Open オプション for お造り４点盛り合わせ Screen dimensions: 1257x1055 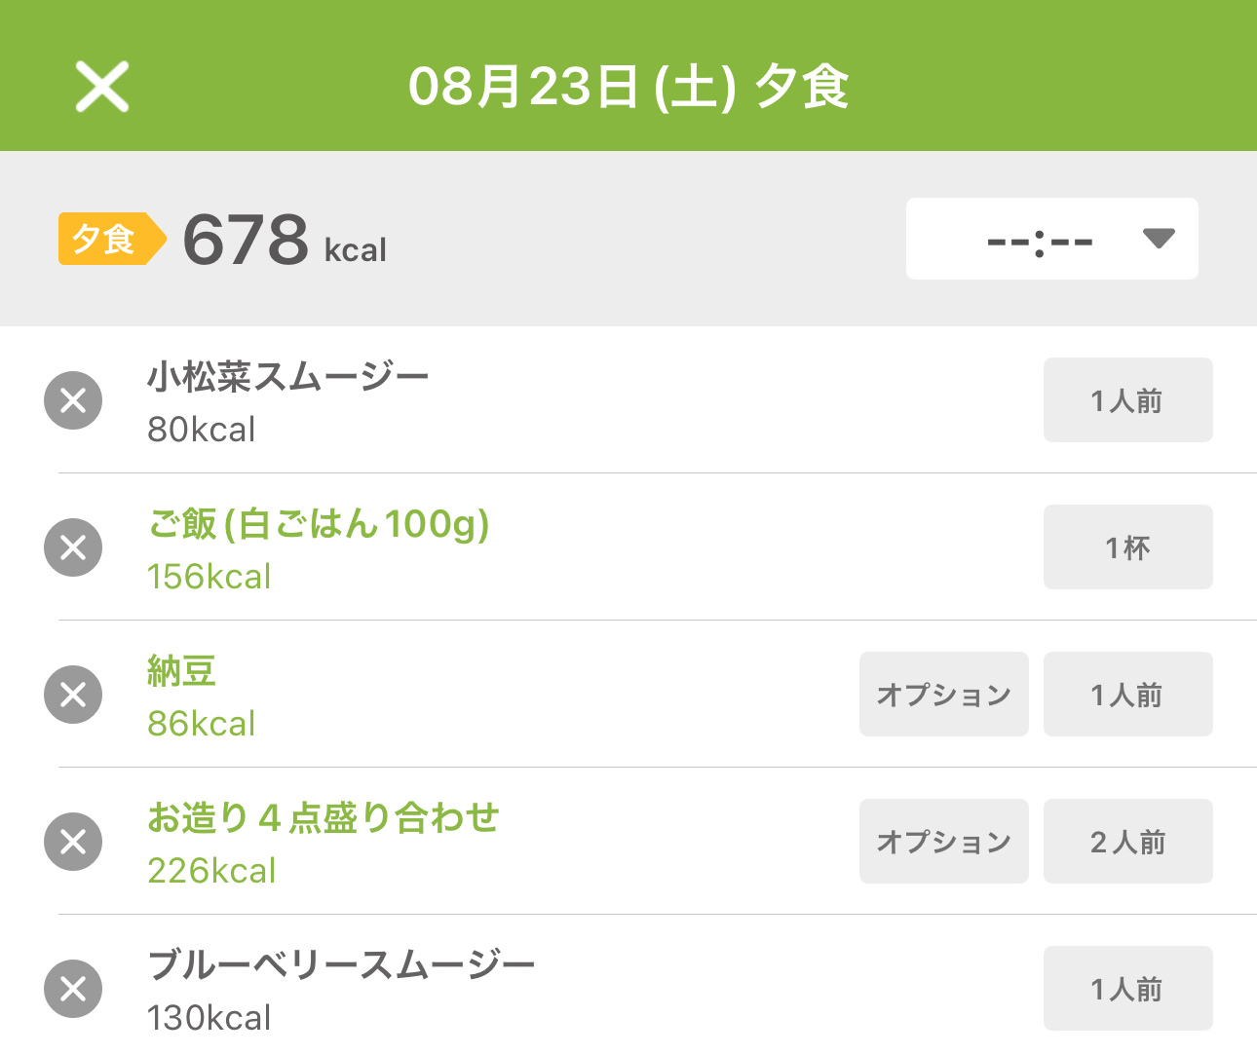click(x=943, y=842)
